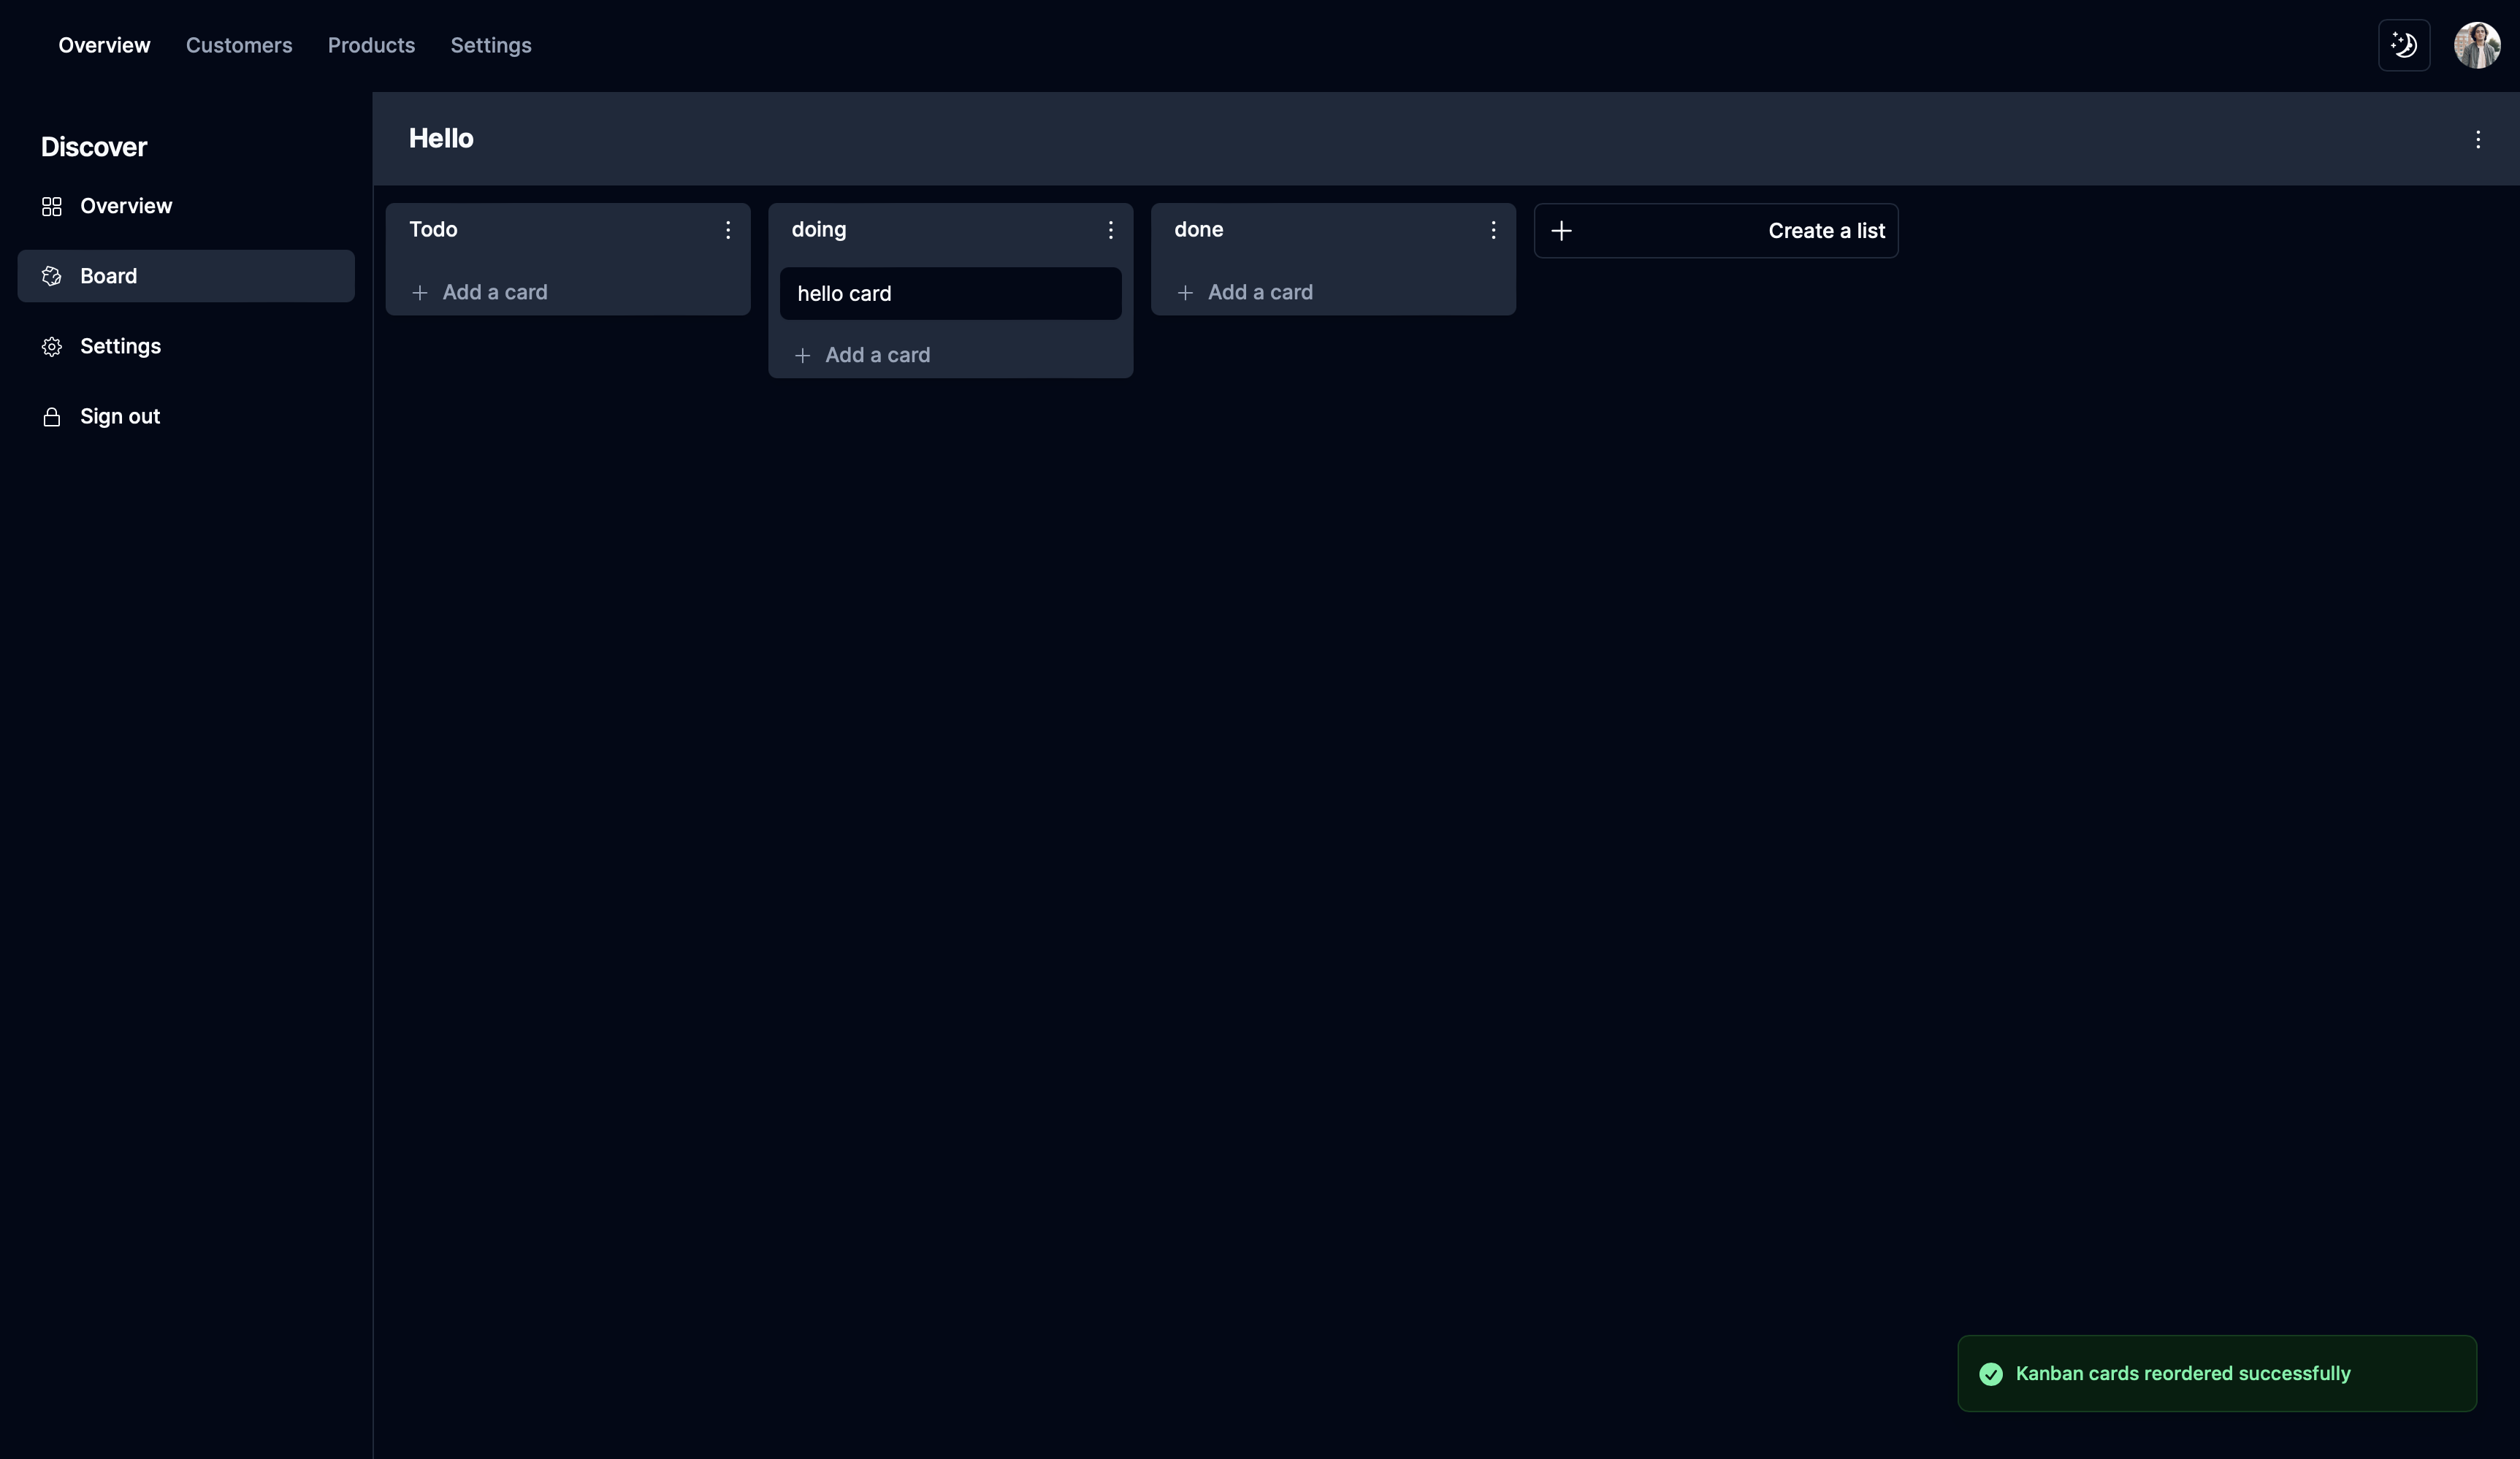Open the Hello board options menu

[x=2477, y=139]
